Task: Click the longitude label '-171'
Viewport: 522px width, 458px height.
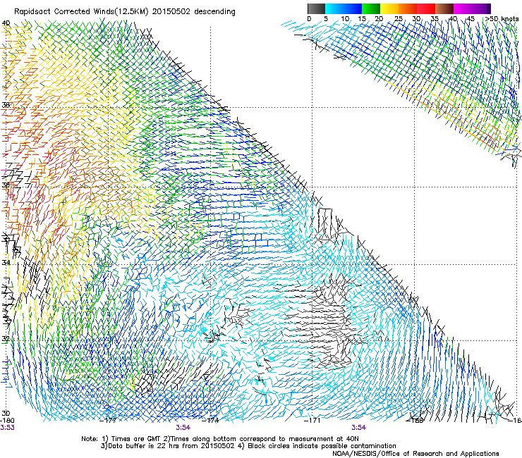Action: pyautogui.click(x=312, y=421)
